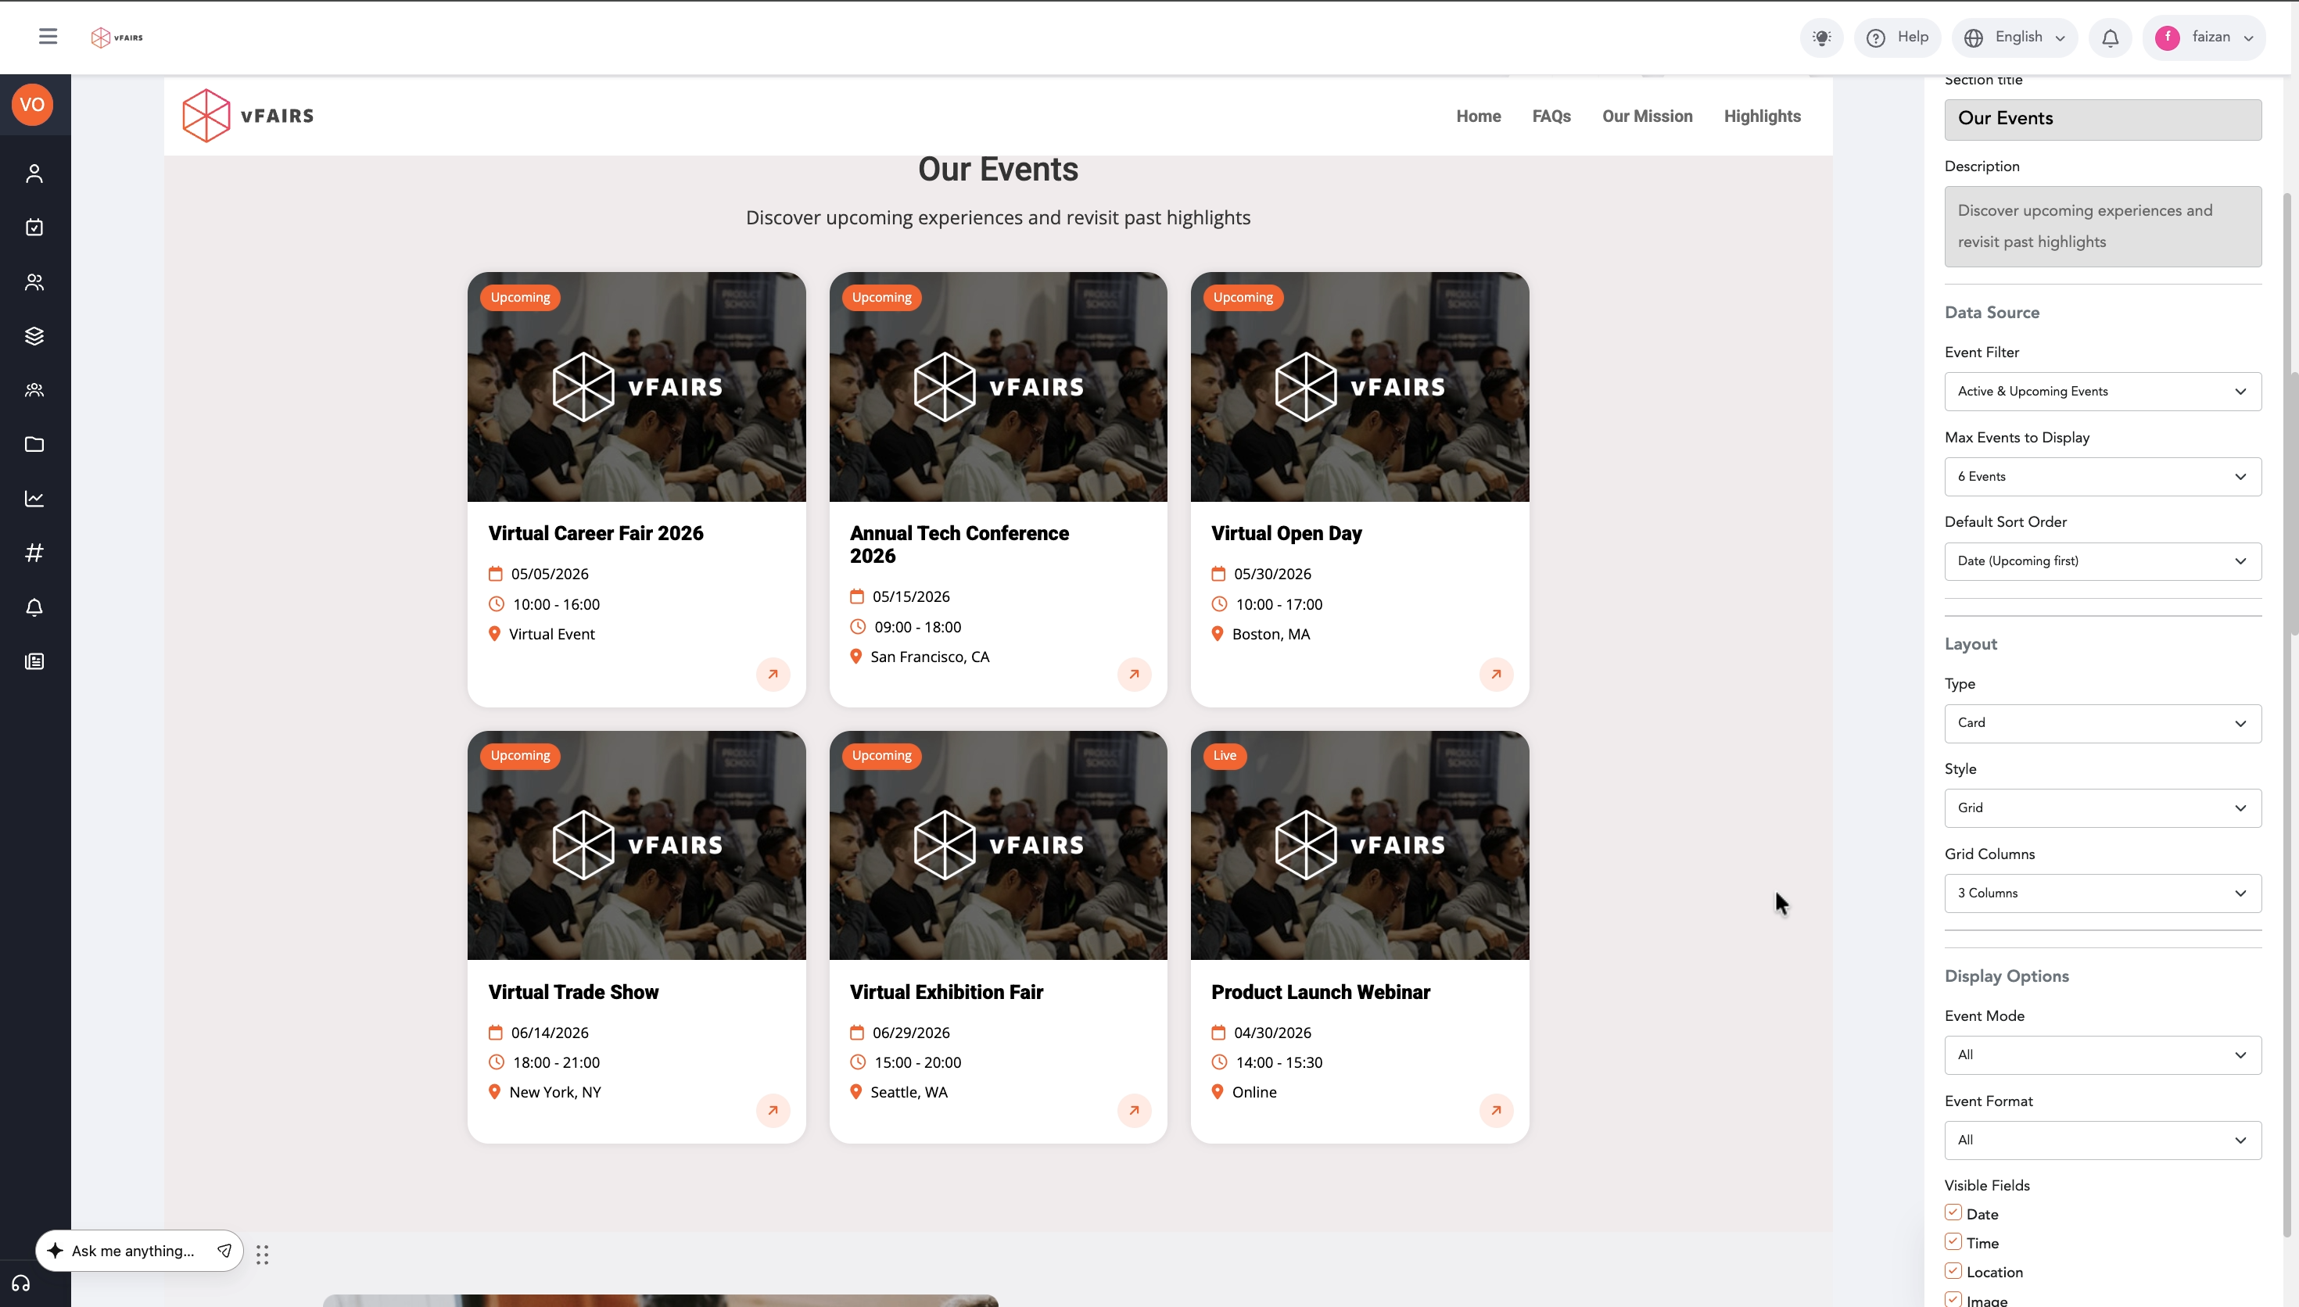The image size is (2299, 1307).
Task: Uncheck the Image visible field
Action: (x=1953, y=1300)
